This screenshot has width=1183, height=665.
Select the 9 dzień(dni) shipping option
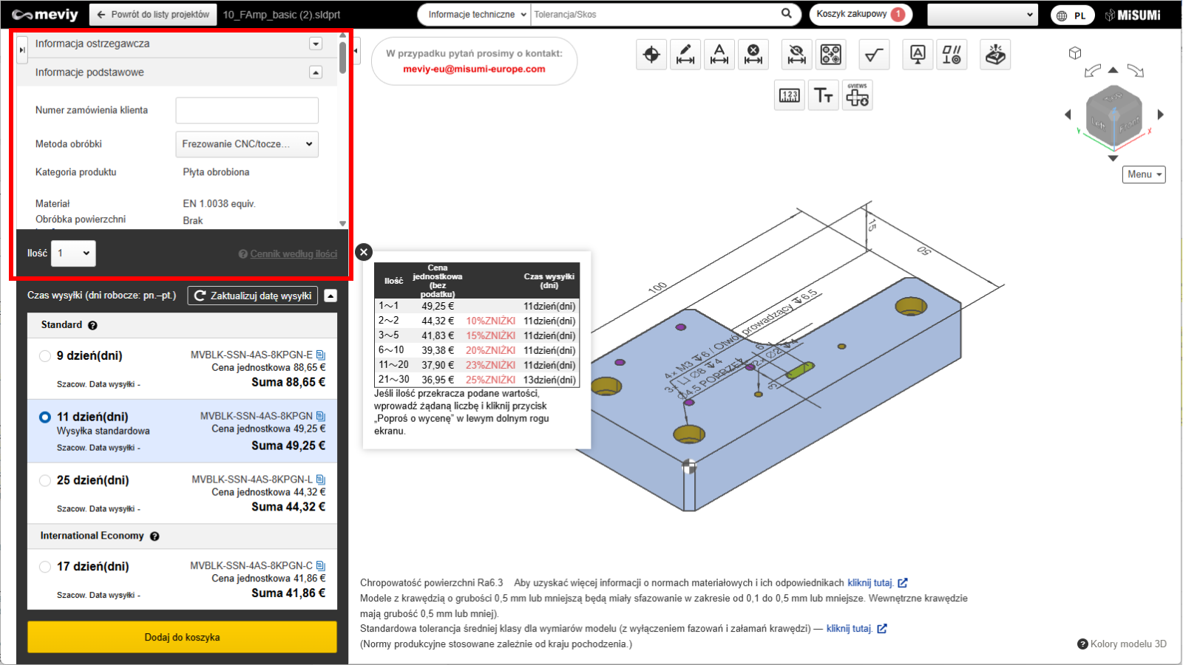45,356
